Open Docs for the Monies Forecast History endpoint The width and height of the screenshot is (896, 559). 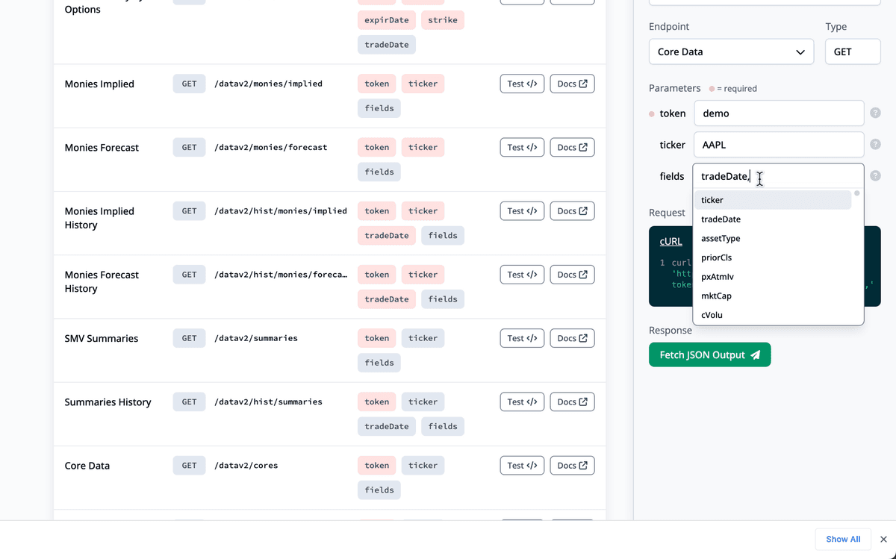pyautogui.click(x=572, y=275)
